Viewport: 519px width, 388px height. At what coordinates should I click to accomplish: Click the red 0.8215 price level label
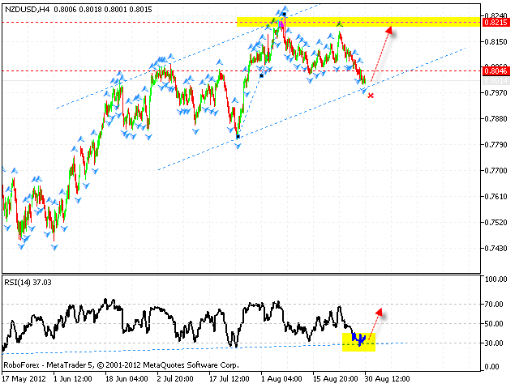click(x=495, y=22)
